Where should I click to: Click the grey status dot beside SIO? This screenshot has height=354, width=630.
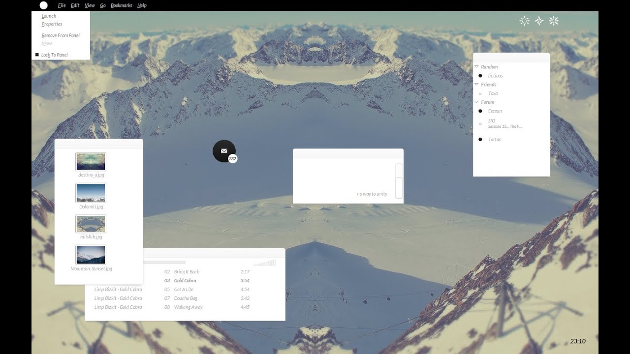pos(480,123)
